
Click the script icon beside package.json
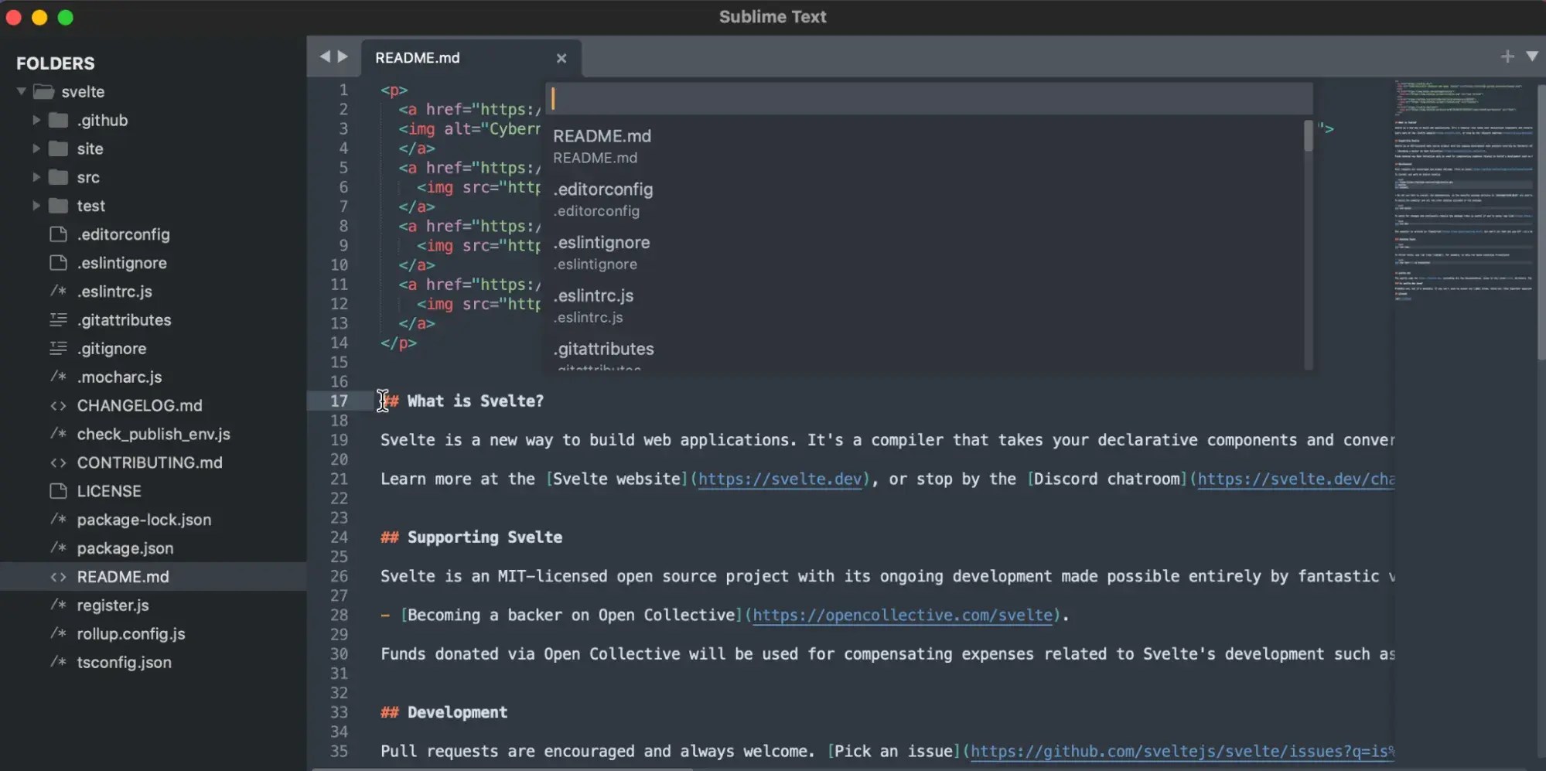coord(58,548)
